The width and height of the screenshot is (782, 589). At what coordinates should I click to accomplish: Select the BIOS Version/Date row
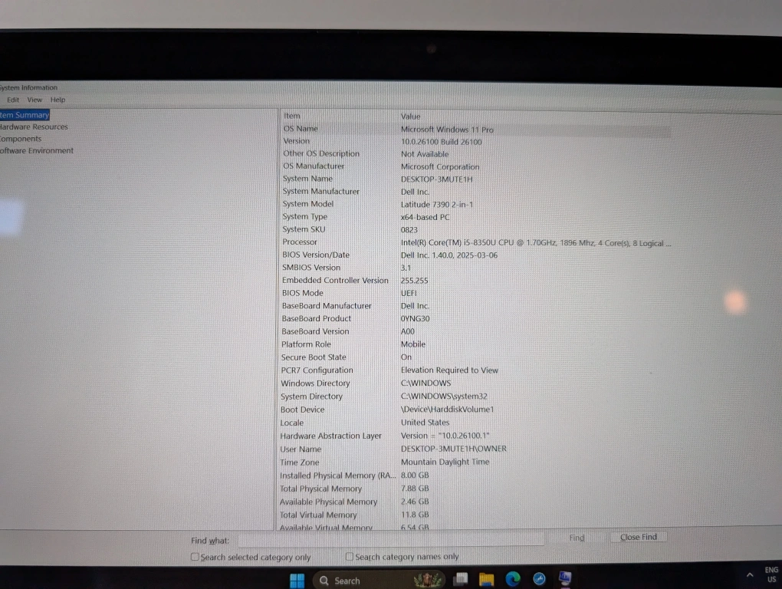point(476,255)
